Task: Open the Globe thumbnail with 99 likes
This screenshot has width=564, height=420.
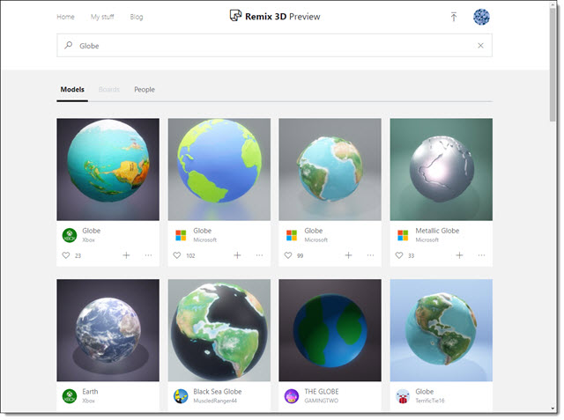Action: point(330,169)
